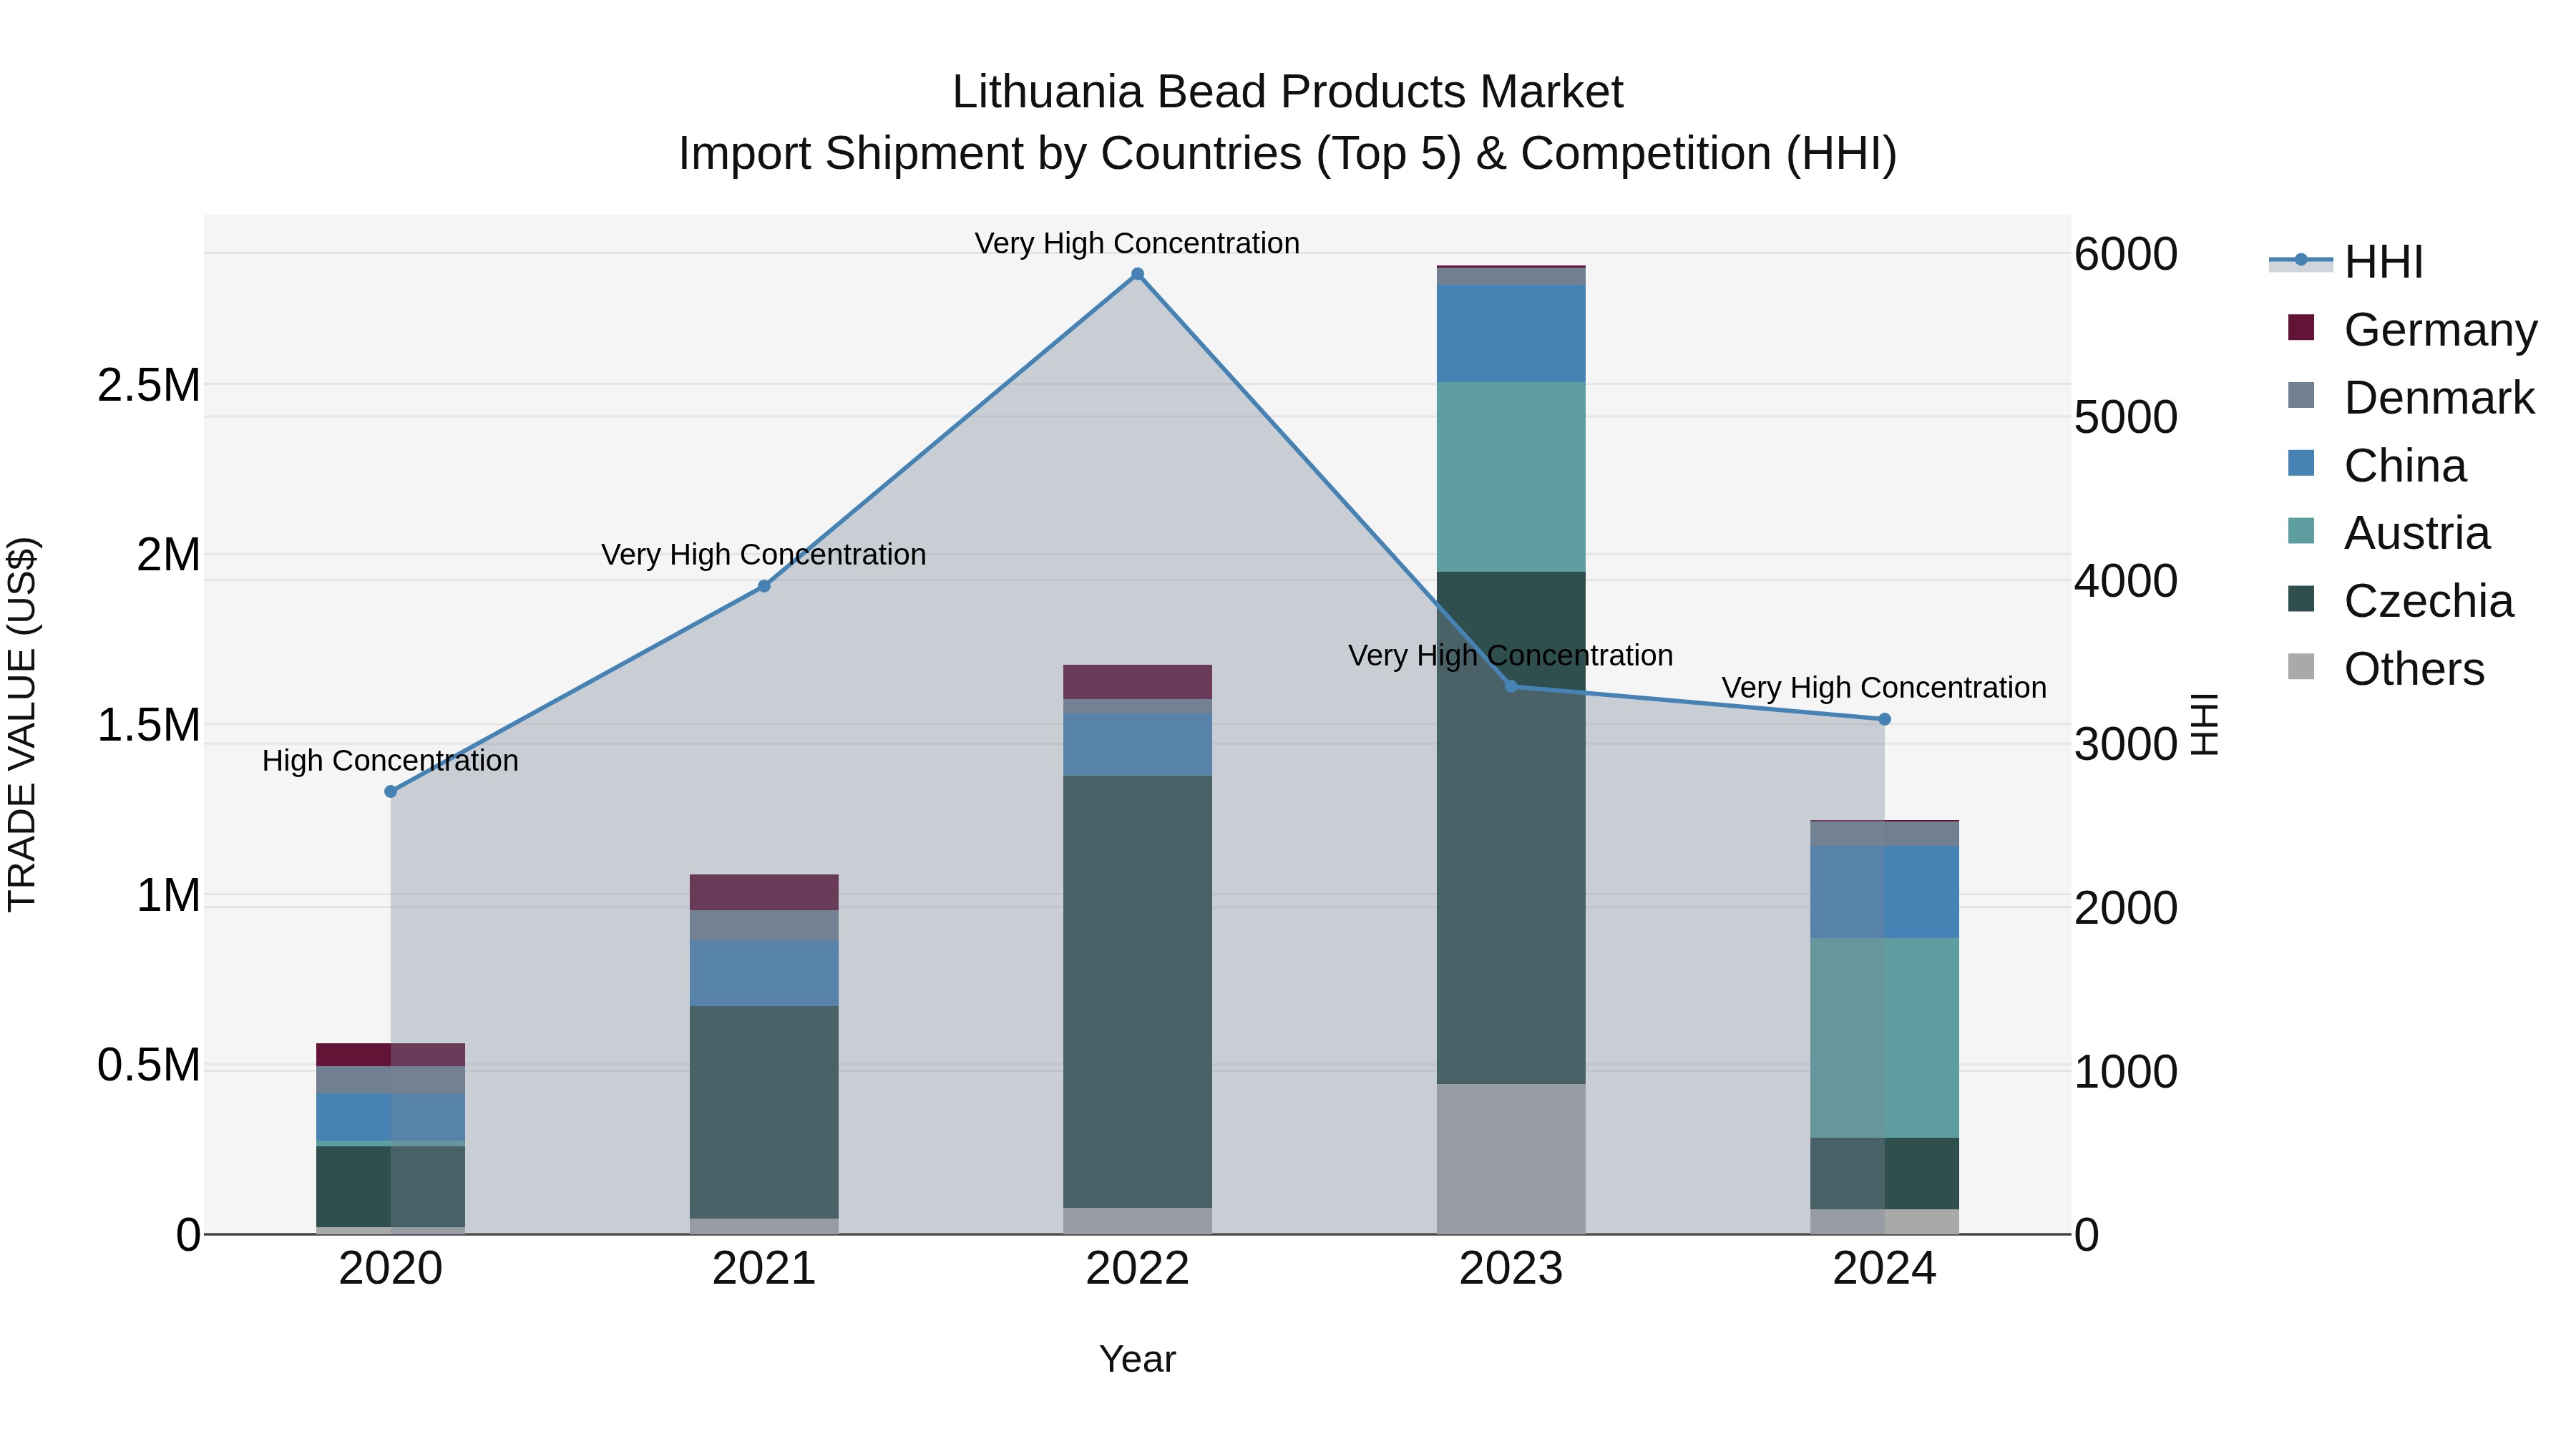The width and height of the screenshot is (2576, 1449).
Task: Click the Austria segment of 2023 bar
Action: pos(1511,477)
